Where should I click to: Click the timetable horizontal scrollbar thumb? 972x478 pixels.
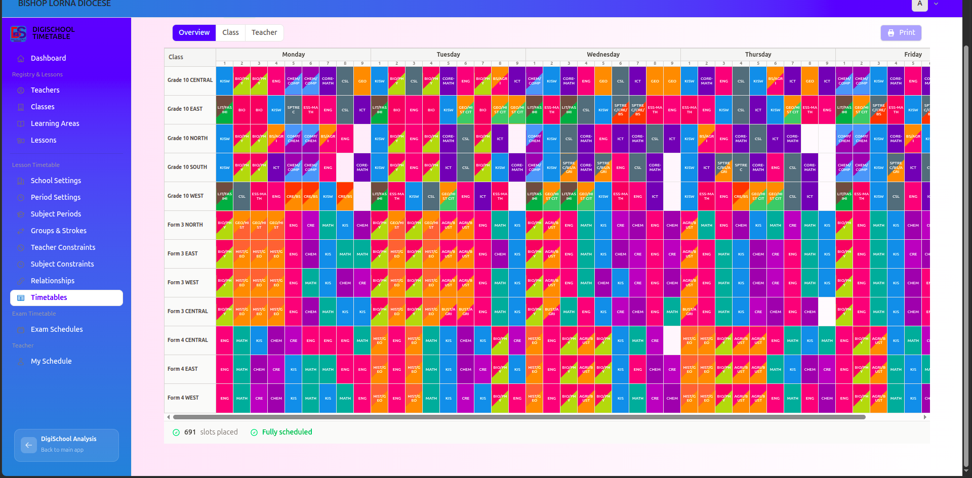tap(519, 417)
